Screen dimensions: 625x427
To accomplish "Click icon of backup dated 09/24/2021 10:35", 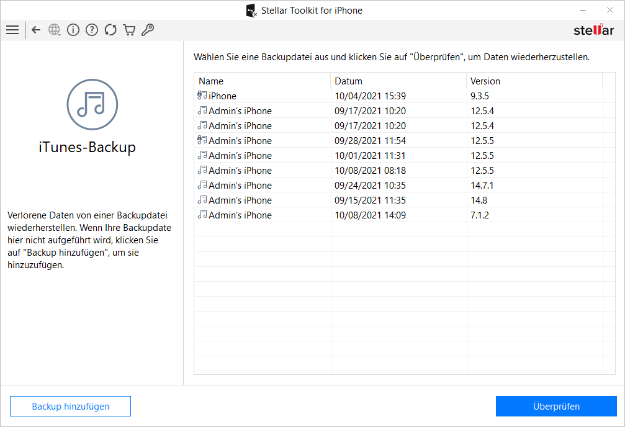I will pos(202,185).
